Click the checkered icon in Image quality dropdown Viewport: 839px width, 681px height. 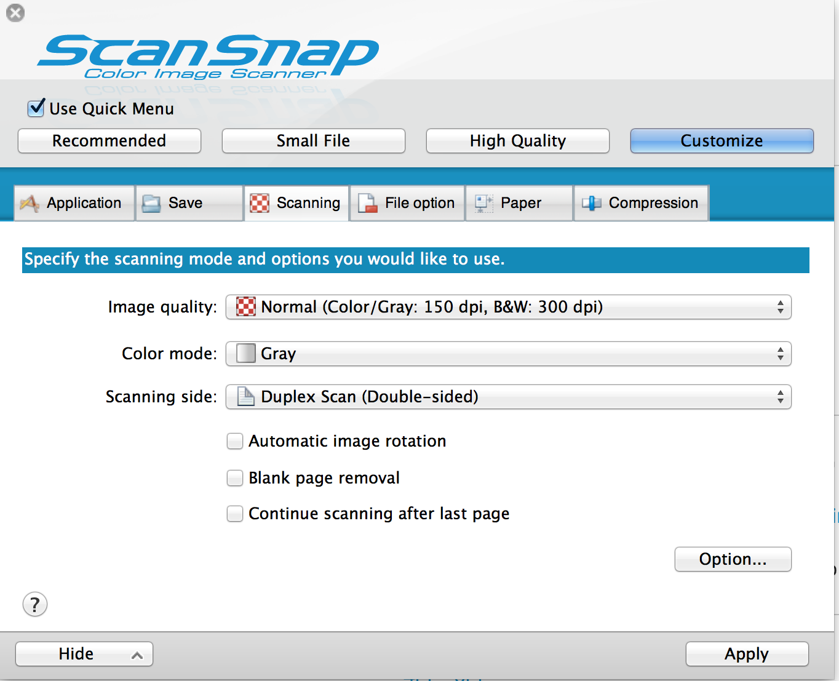246,306
